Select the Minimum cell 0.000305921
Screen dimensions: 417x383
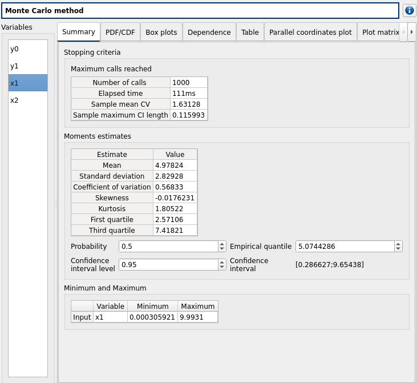[x=153, y=317]
